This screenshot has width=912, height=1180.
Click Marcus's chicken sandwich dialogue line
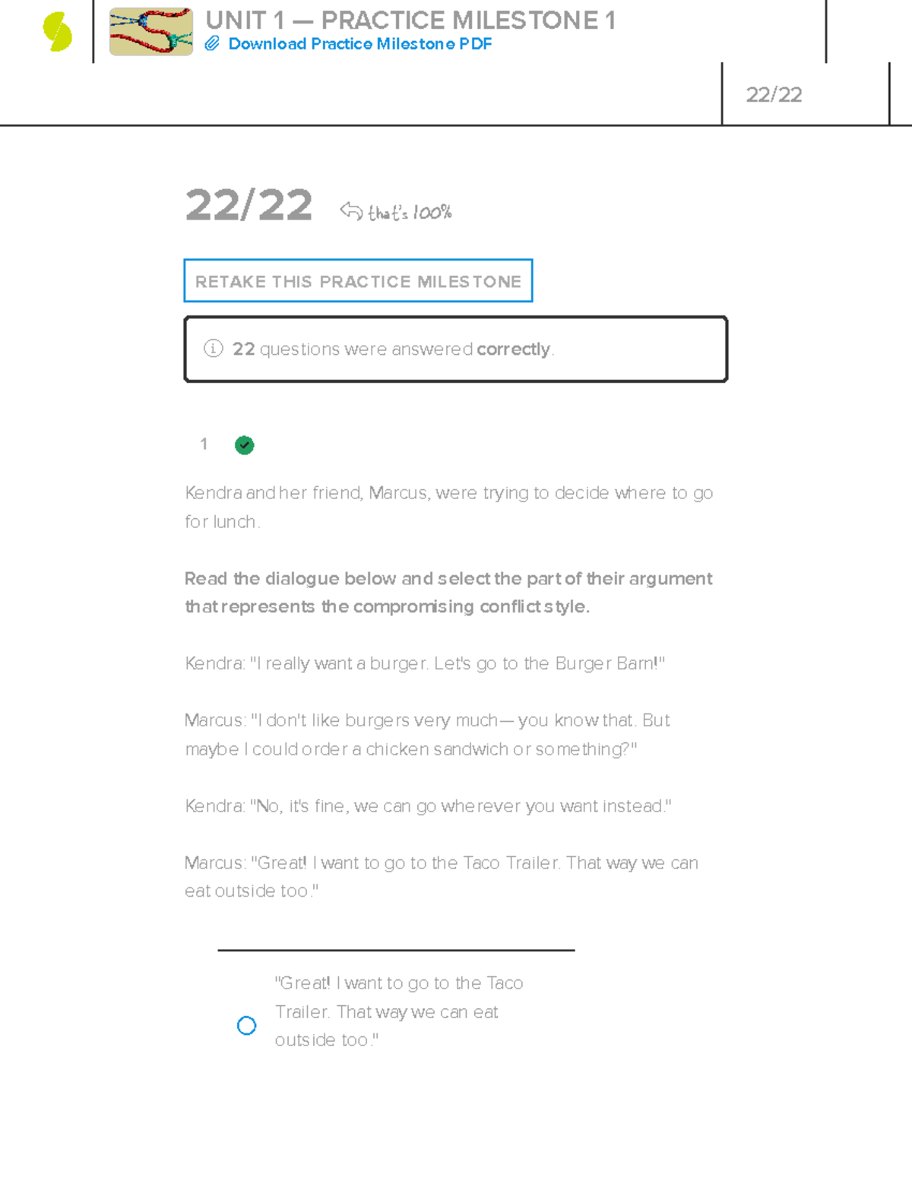[427, 735]
